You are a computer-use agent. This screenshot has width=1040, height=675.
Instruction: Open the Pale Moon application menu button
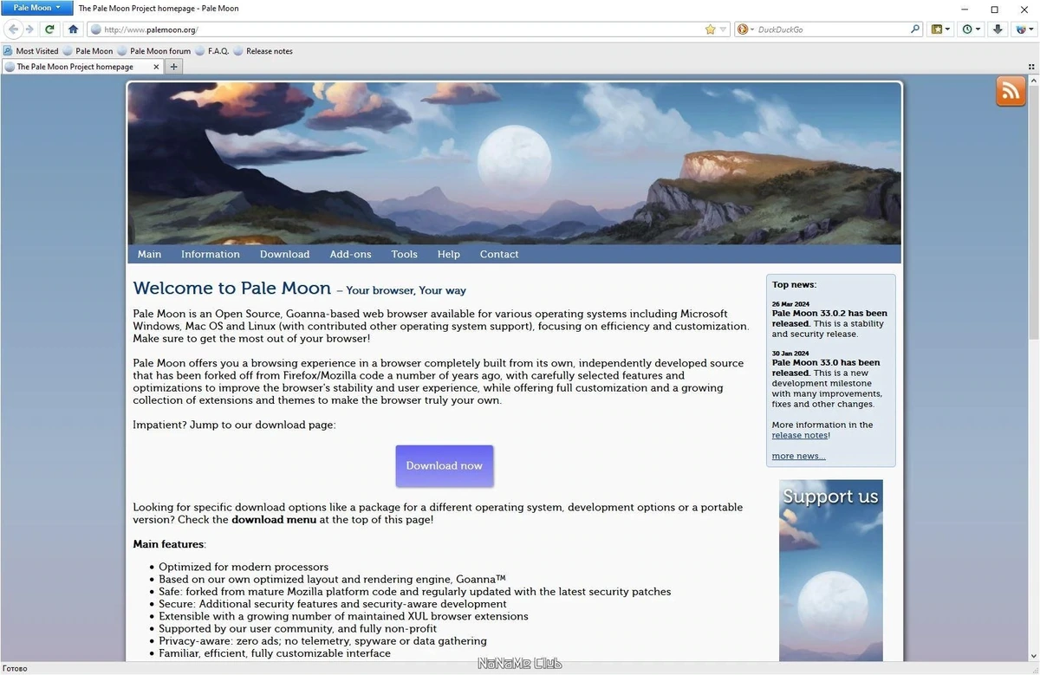(36, 8)
